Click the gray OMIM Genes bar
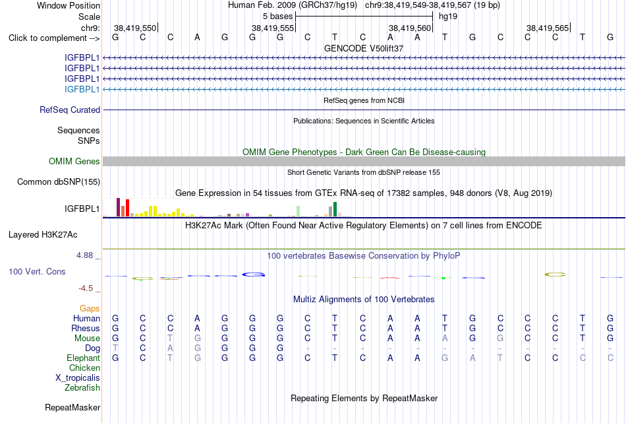 (x=364, y=162)
